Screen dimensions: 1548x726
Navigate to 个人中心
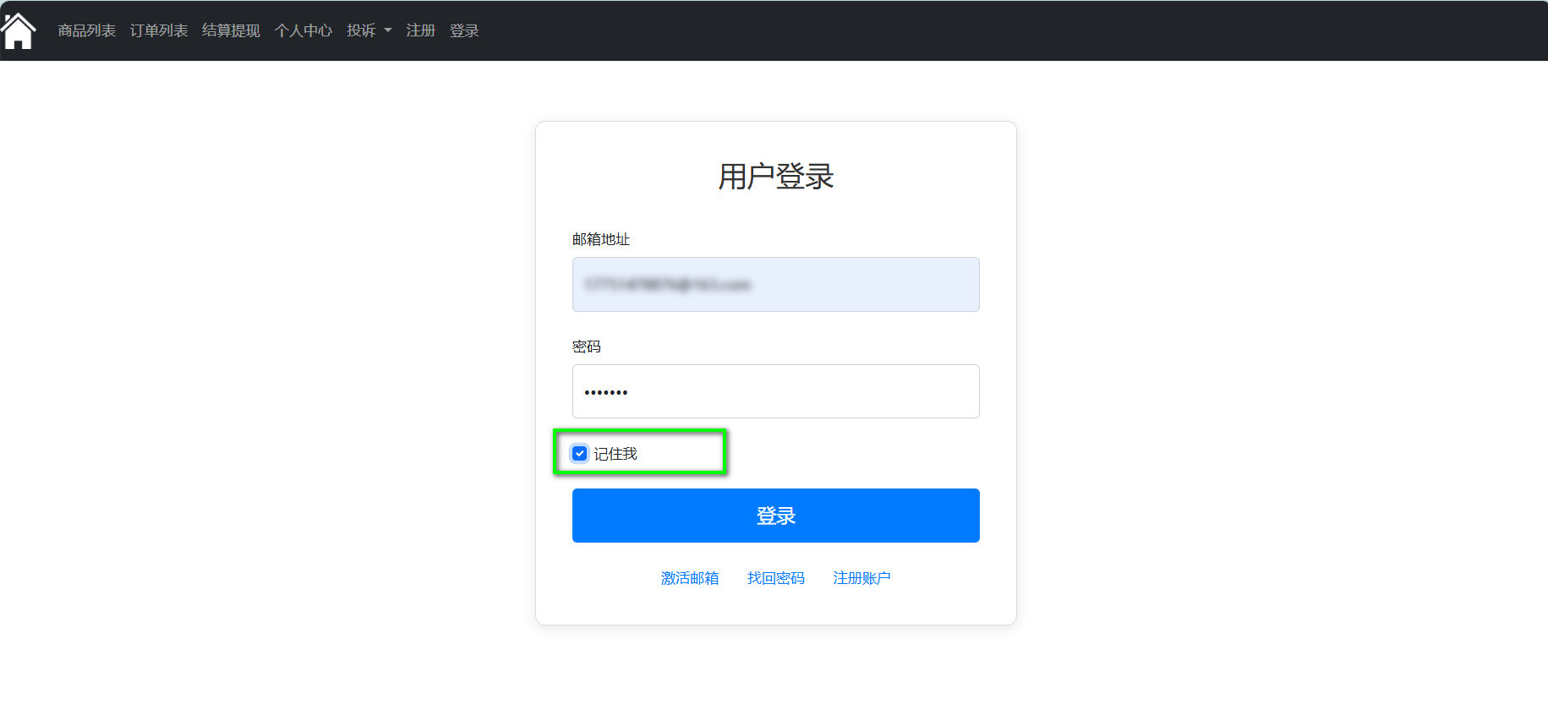point(304,31)
